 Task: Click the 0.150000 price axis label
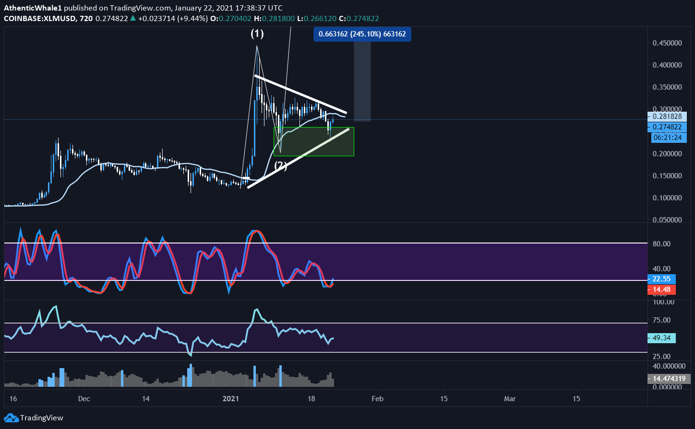(x=667, y=175)
